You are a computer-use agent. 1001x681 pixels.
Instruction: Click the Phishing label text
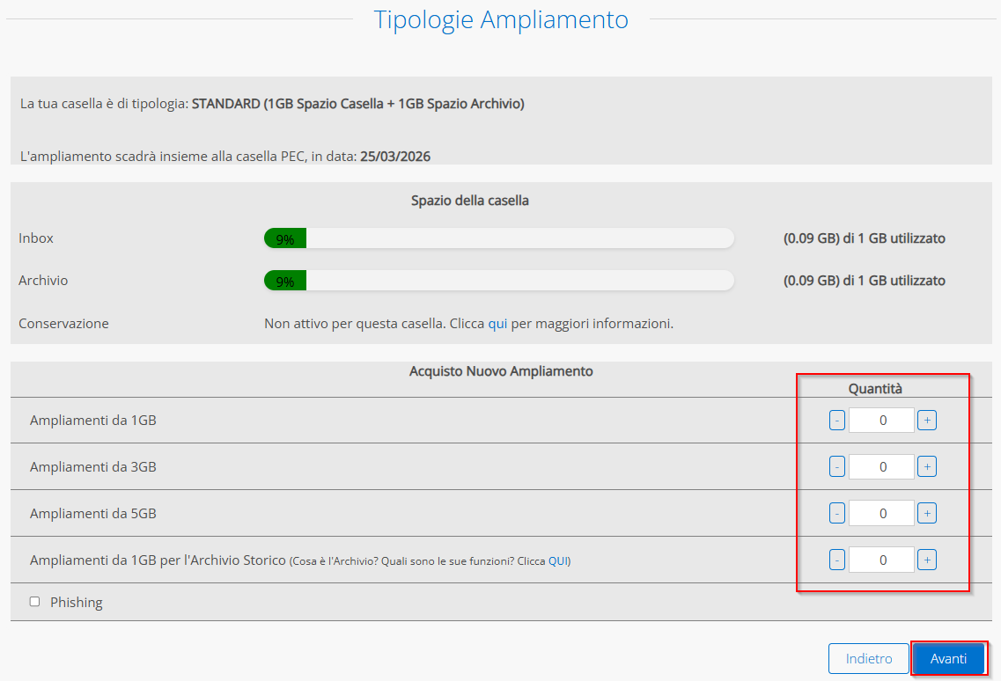click(x=77, y=603)
